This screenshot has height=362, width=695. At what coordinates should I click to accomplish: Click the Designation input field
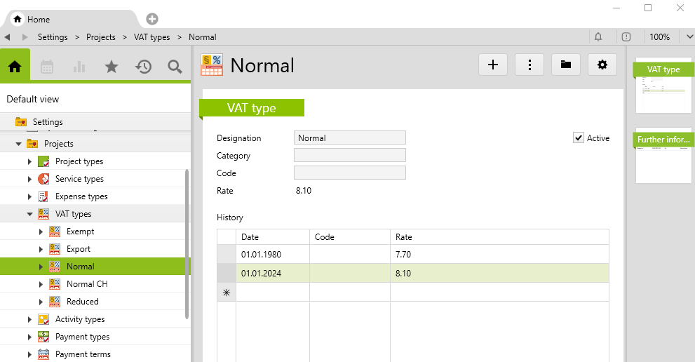pyautogui.click(x=349, y=138)
